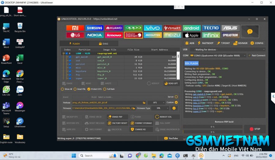Screen dimensions: 275x160
Task: Click the ERASE FRP button
Action: point(117,117)
